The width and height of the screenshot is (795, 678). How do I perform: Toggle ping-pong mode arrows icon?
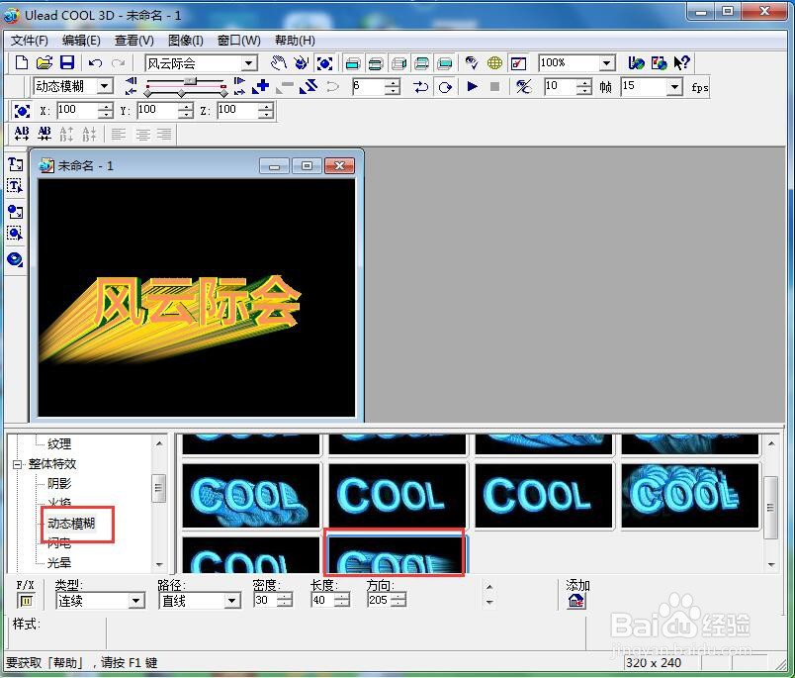tap(421, 87)
